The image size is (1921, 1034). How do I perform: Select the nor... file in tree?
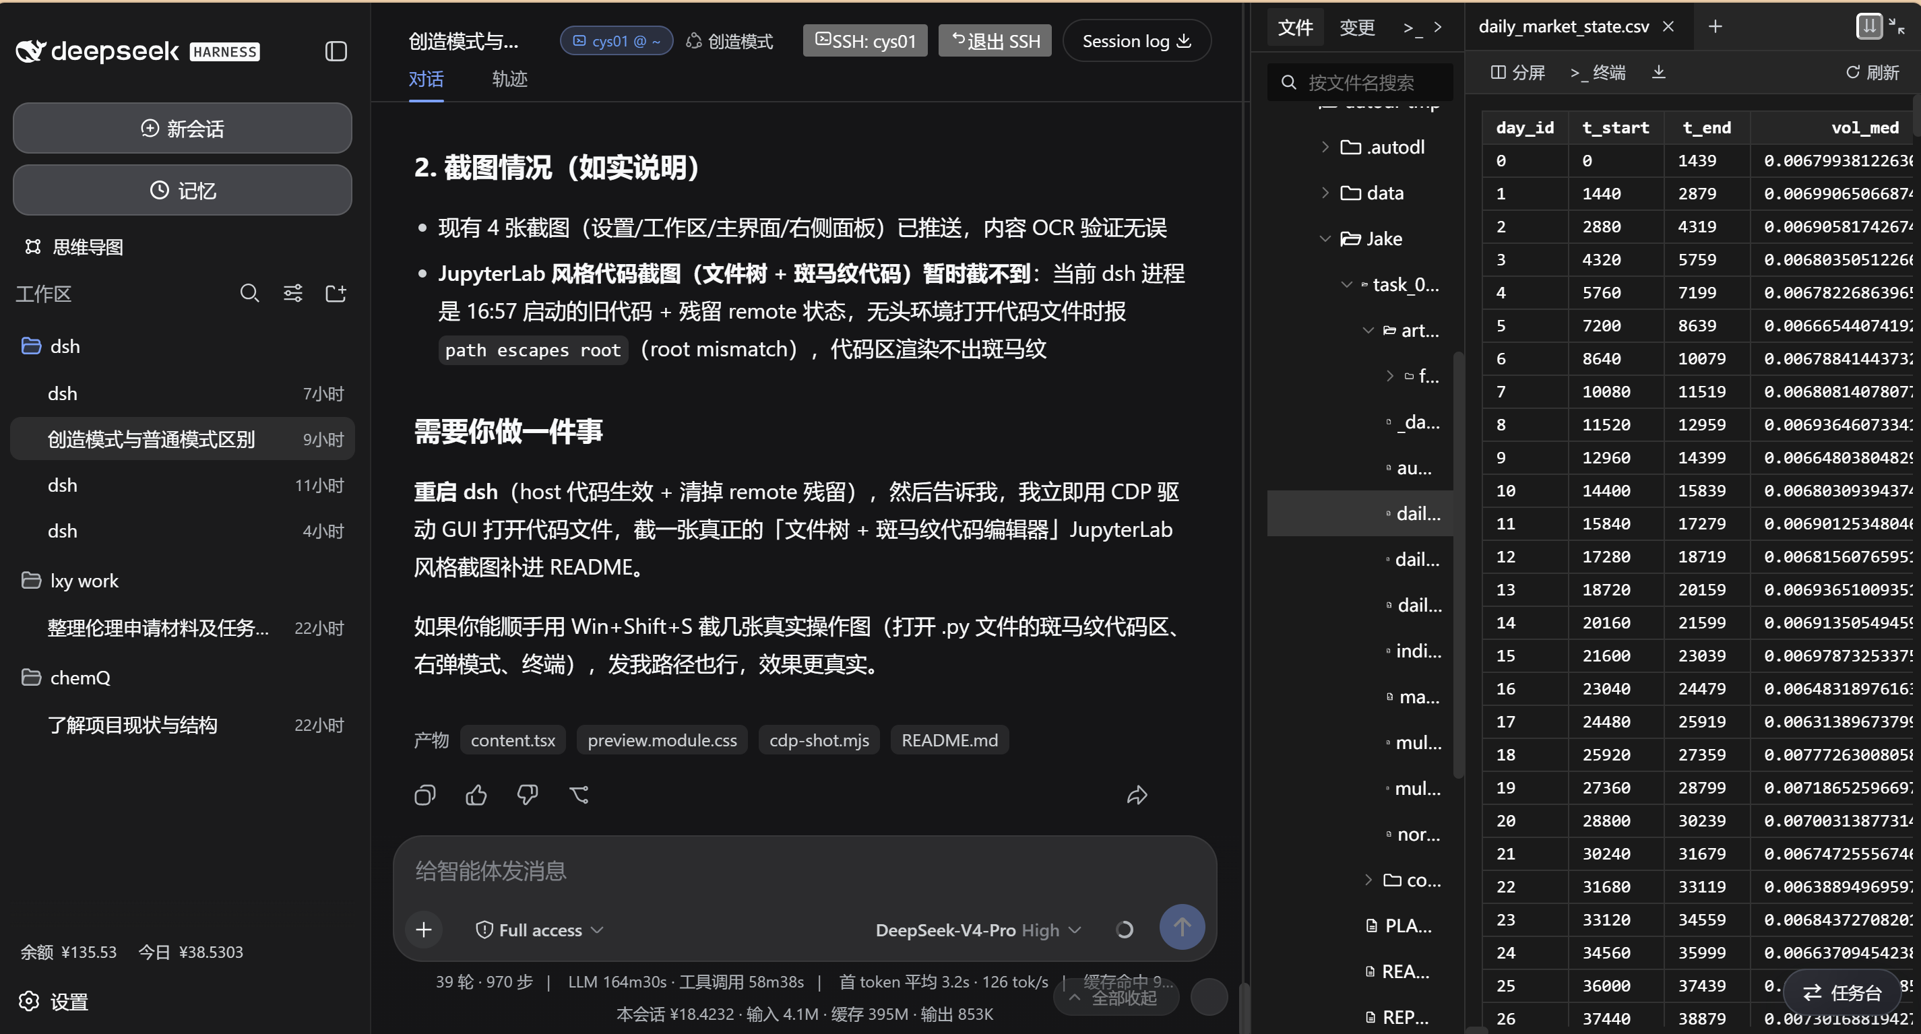click(x=1360, y=834)
